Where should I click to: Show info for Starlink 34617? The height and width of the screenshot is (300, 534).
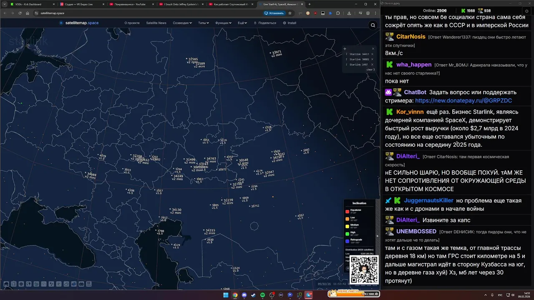(x=346, y=54)
